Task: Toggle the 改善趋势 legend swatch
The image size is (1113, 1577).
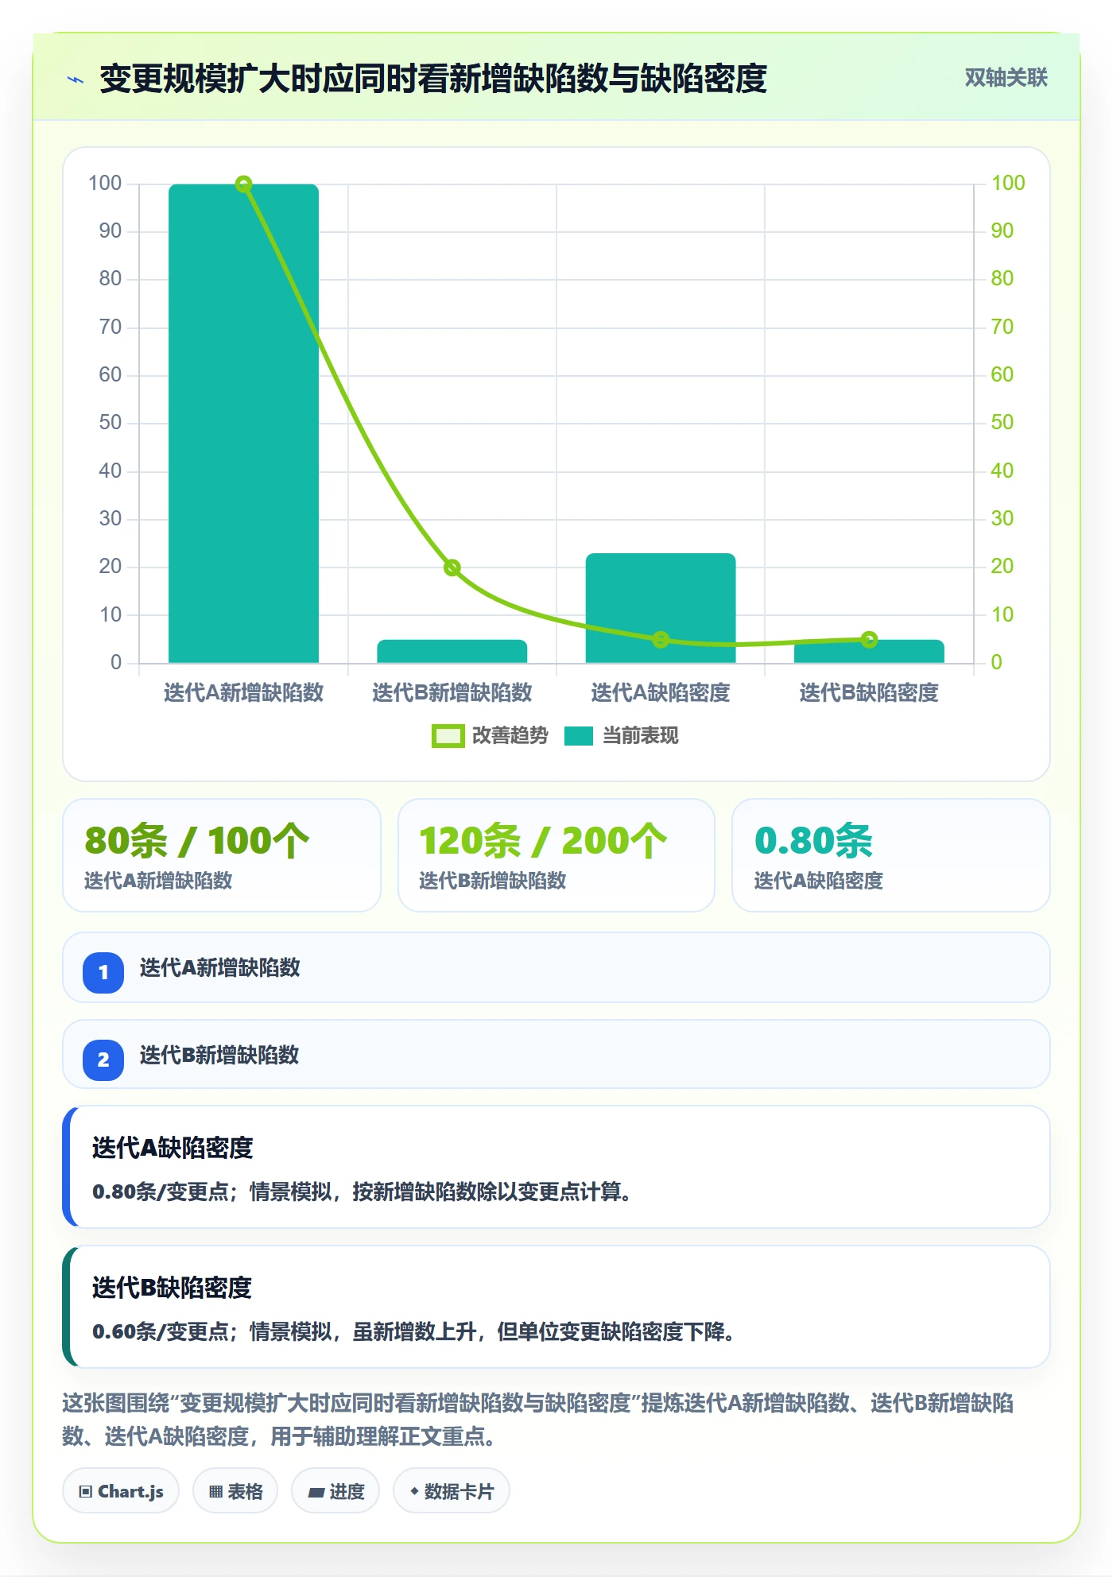Action: pyautogui.click(x=448, y=736)
